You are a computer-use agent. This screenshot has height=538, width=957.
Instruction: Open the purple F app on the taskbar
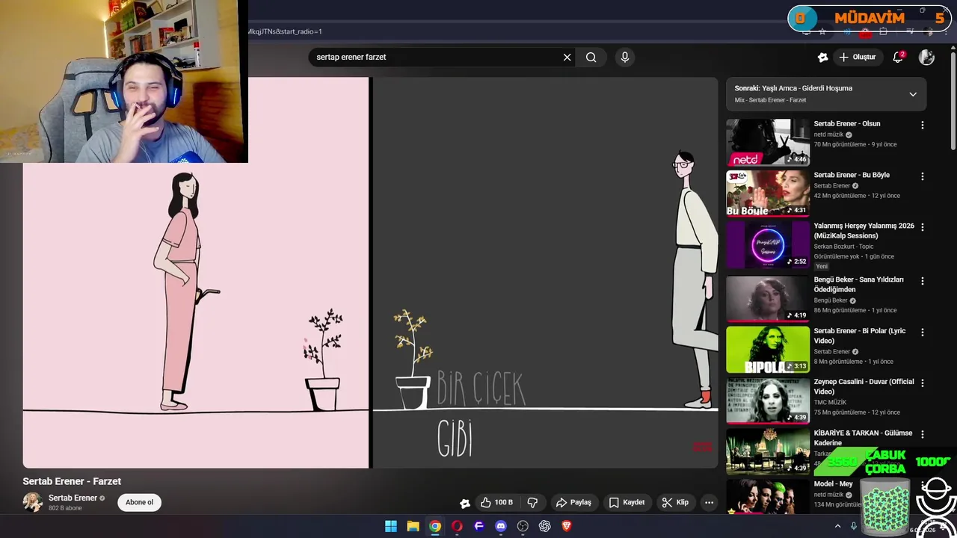point(479,526)
